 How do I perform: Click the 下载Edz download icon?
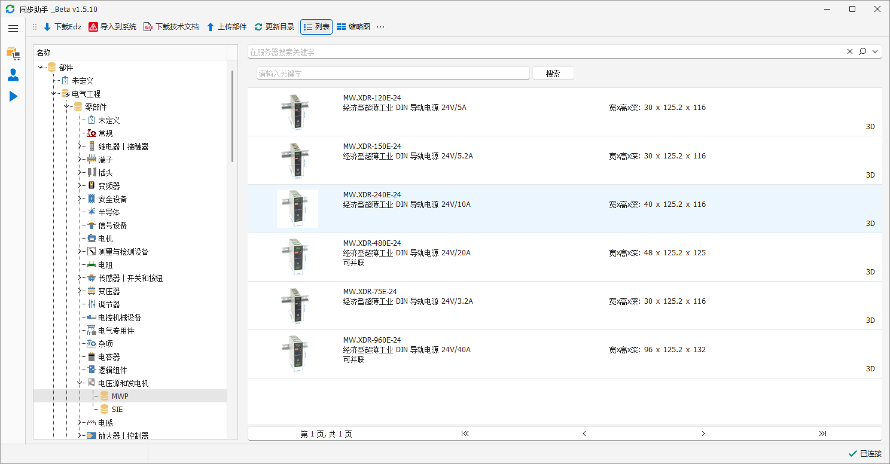click(47, 27)
